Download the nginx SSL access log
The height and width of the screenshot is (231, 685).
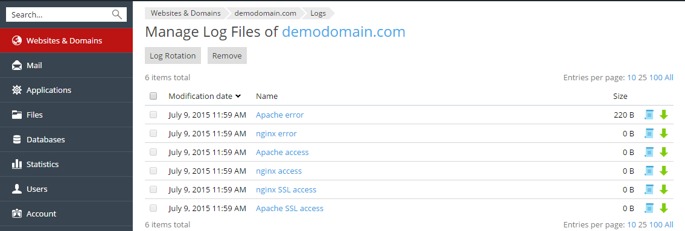[664, 189]
